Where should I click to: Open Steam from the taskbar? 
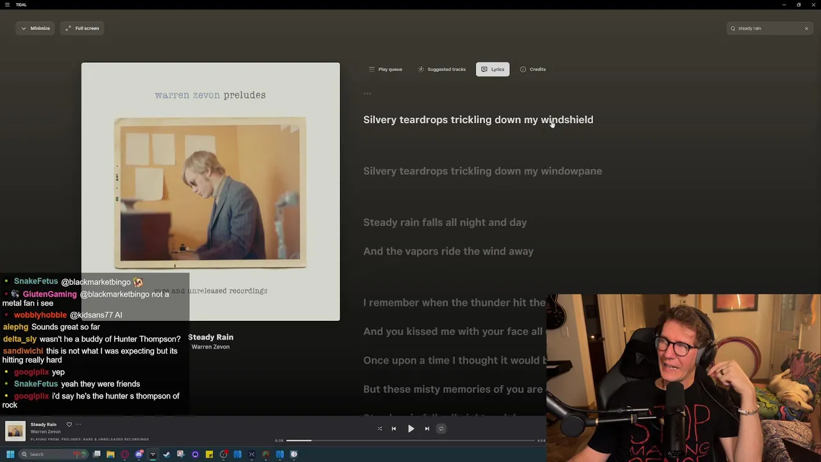167,454
